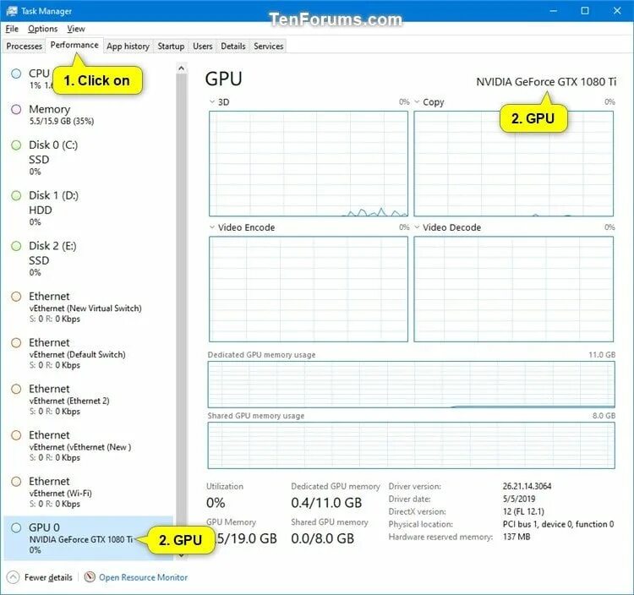Click the CPU circle icon
The image size is (634, 595).
pyautogui.click(x=16, y=74)
